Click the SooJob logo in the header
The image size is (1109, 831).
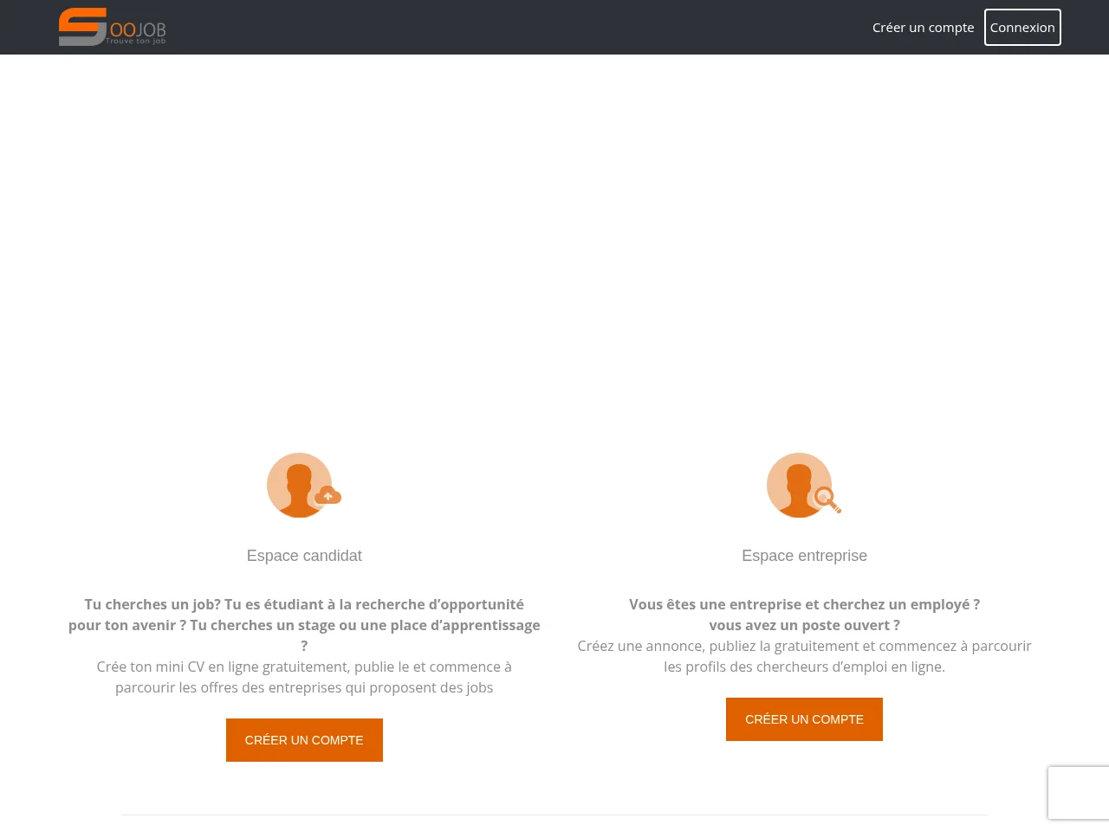(x=112, y=27)
